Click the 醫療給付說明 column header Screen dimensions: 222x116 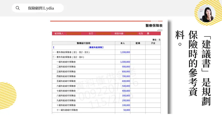83,43
